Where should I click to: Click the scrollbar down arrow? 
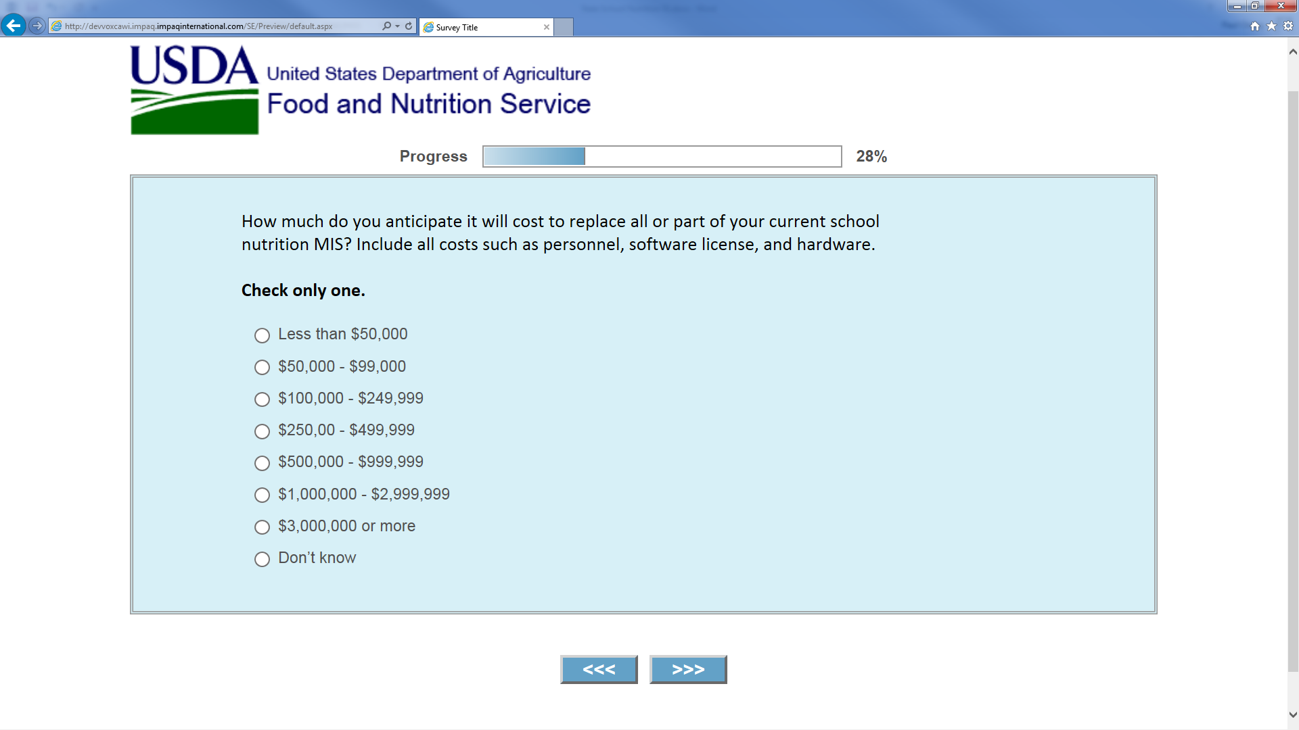pyautogui.click(x=1293, y=714)
